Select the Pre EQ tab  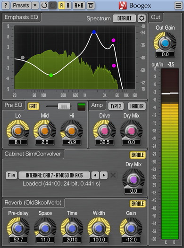[x=13, y=105]
